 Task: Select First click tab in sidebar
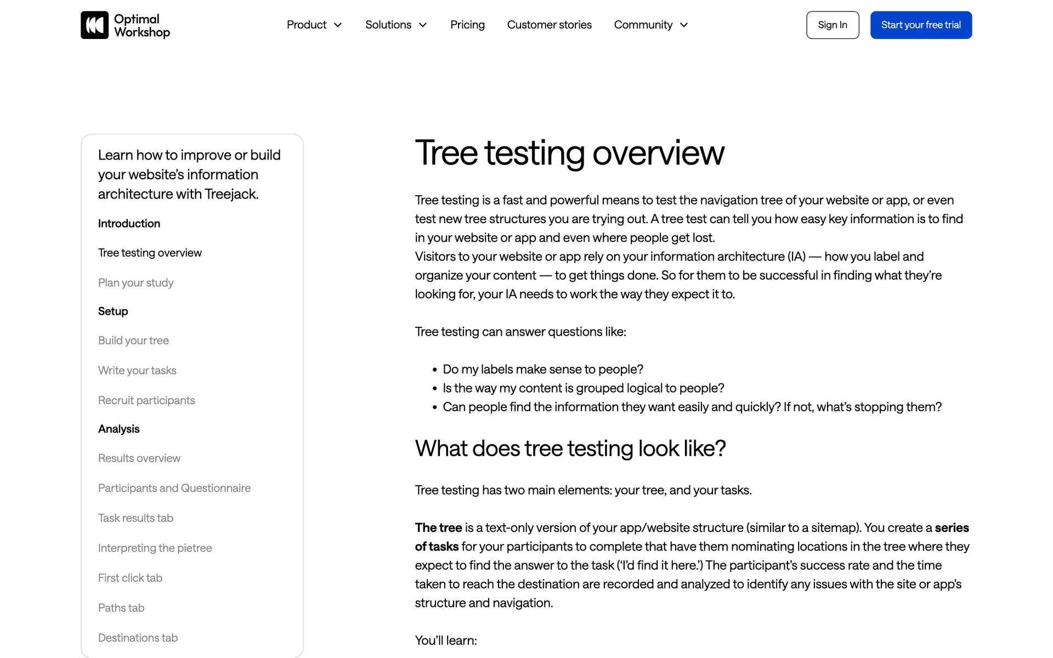[x=130, y=578]
